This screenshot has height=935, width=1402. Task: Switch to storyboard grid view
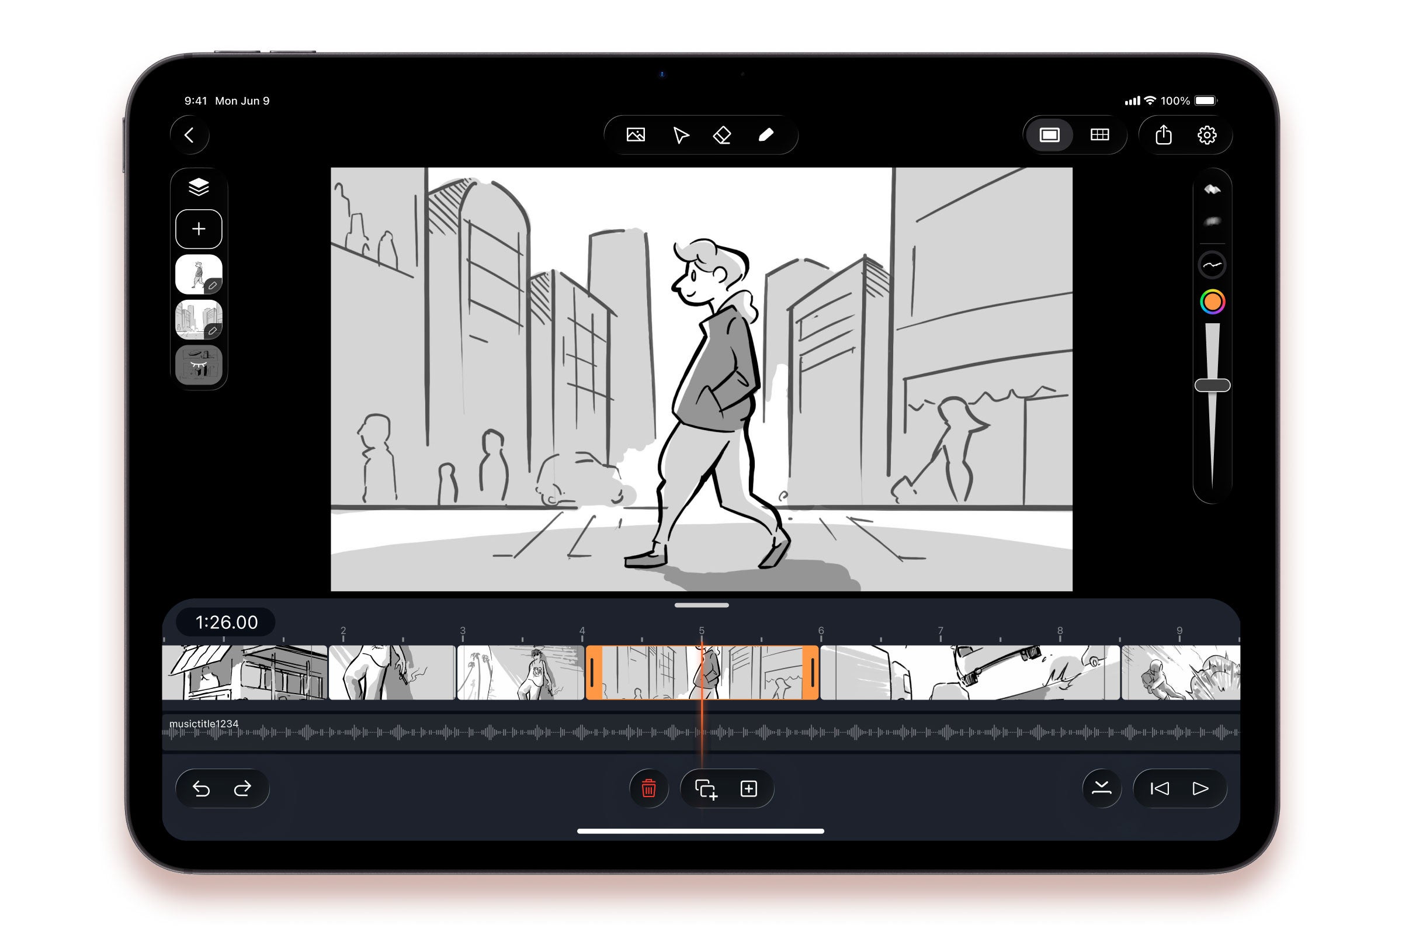[1099, 136]
